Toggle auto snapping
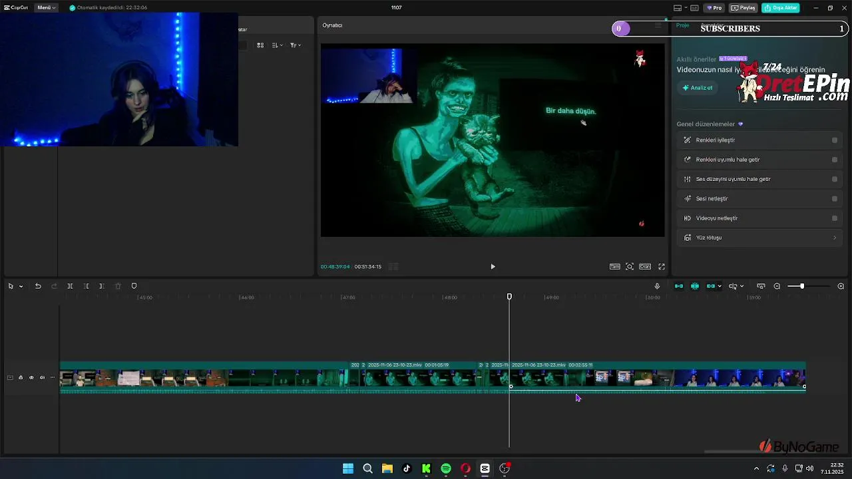The width and height of the screenshot is (852, 479). [695, 286]
